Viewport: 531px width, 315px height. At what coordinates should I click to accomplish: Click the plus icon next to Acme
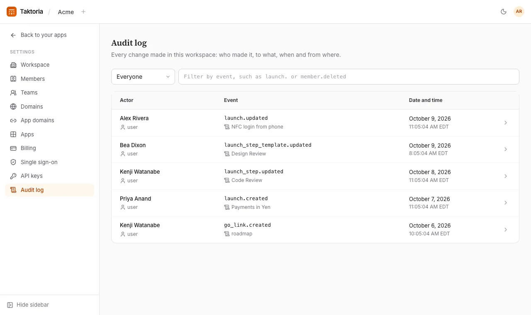tap(83, 12)
